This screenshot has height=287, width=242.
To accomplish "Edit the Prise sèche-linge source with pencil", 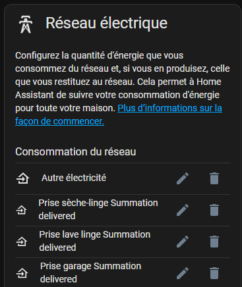I will (183, 210).
